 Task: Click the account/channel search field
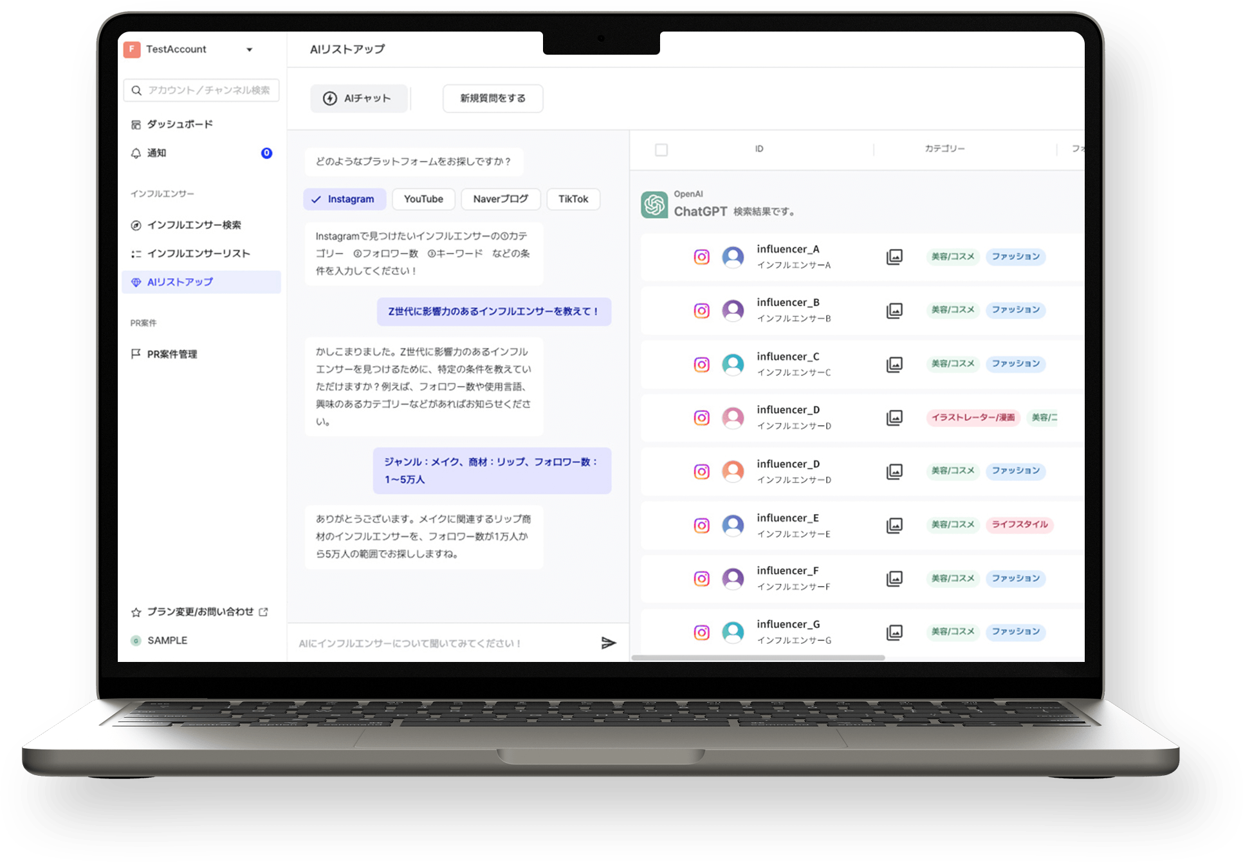[201, 90]
